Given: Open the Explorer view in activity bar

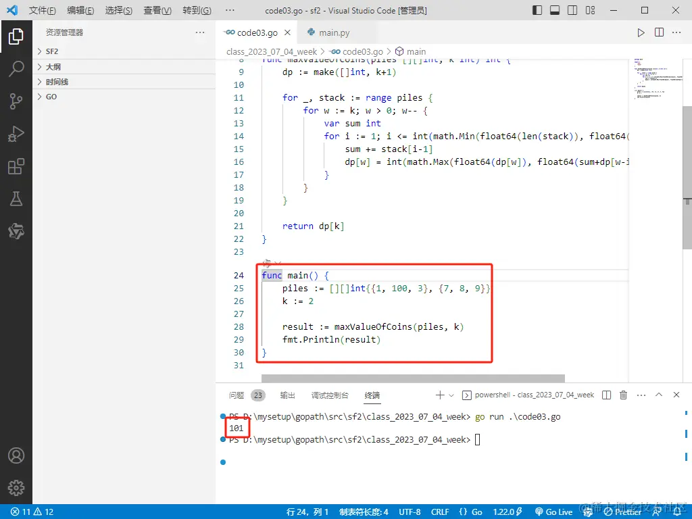Looking at the screenshot, I should (x=16, y=36).
